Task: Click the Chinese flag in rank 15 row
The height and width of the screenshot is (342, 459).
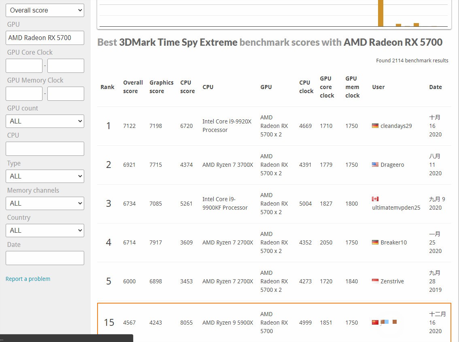Action: pos(375,323)
